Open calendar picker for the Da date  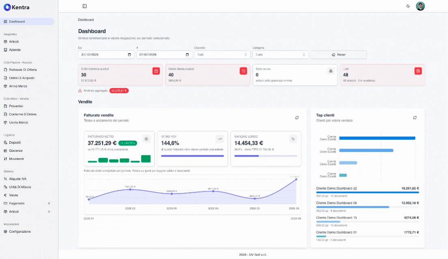(129, 55)
